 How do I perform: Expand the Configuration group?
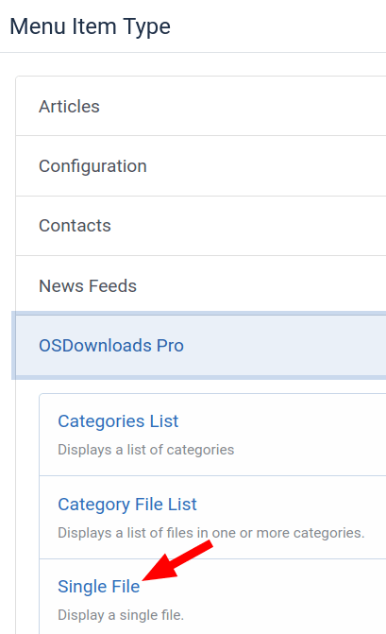[201, 166]
